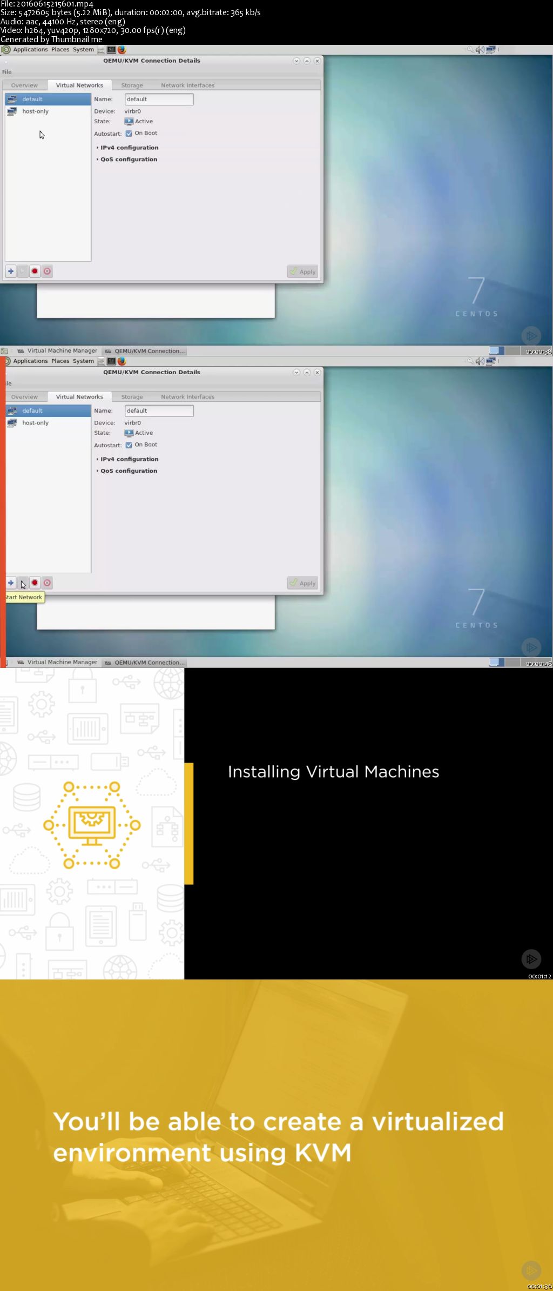Click the network tray icon in 00:00:48 frame
The height and width of the screenshot is (1291, 553).
tap(490, 361)
